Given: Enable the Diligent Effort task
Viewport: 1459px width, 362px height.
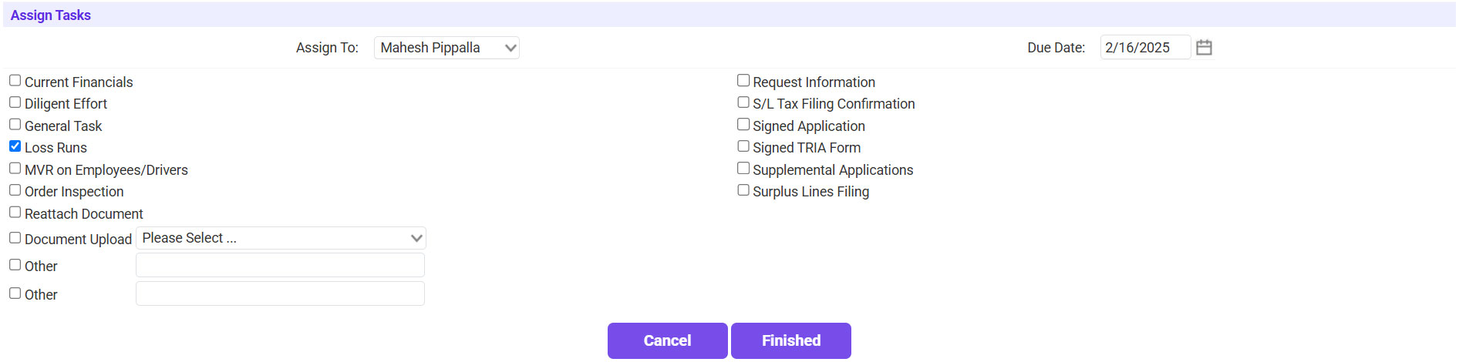Looking at the screenshot, I should coord(15,102).
